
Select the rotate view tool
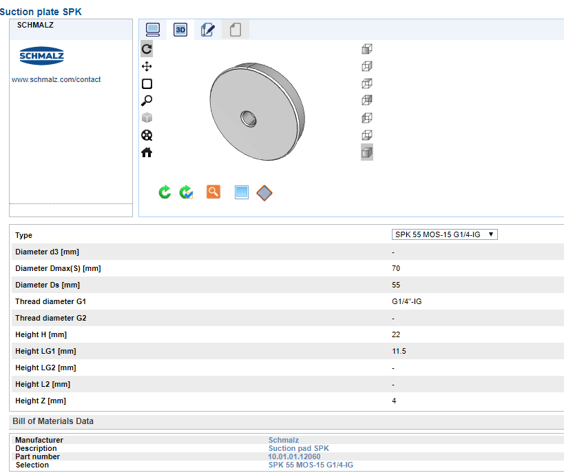coord(147,49)
